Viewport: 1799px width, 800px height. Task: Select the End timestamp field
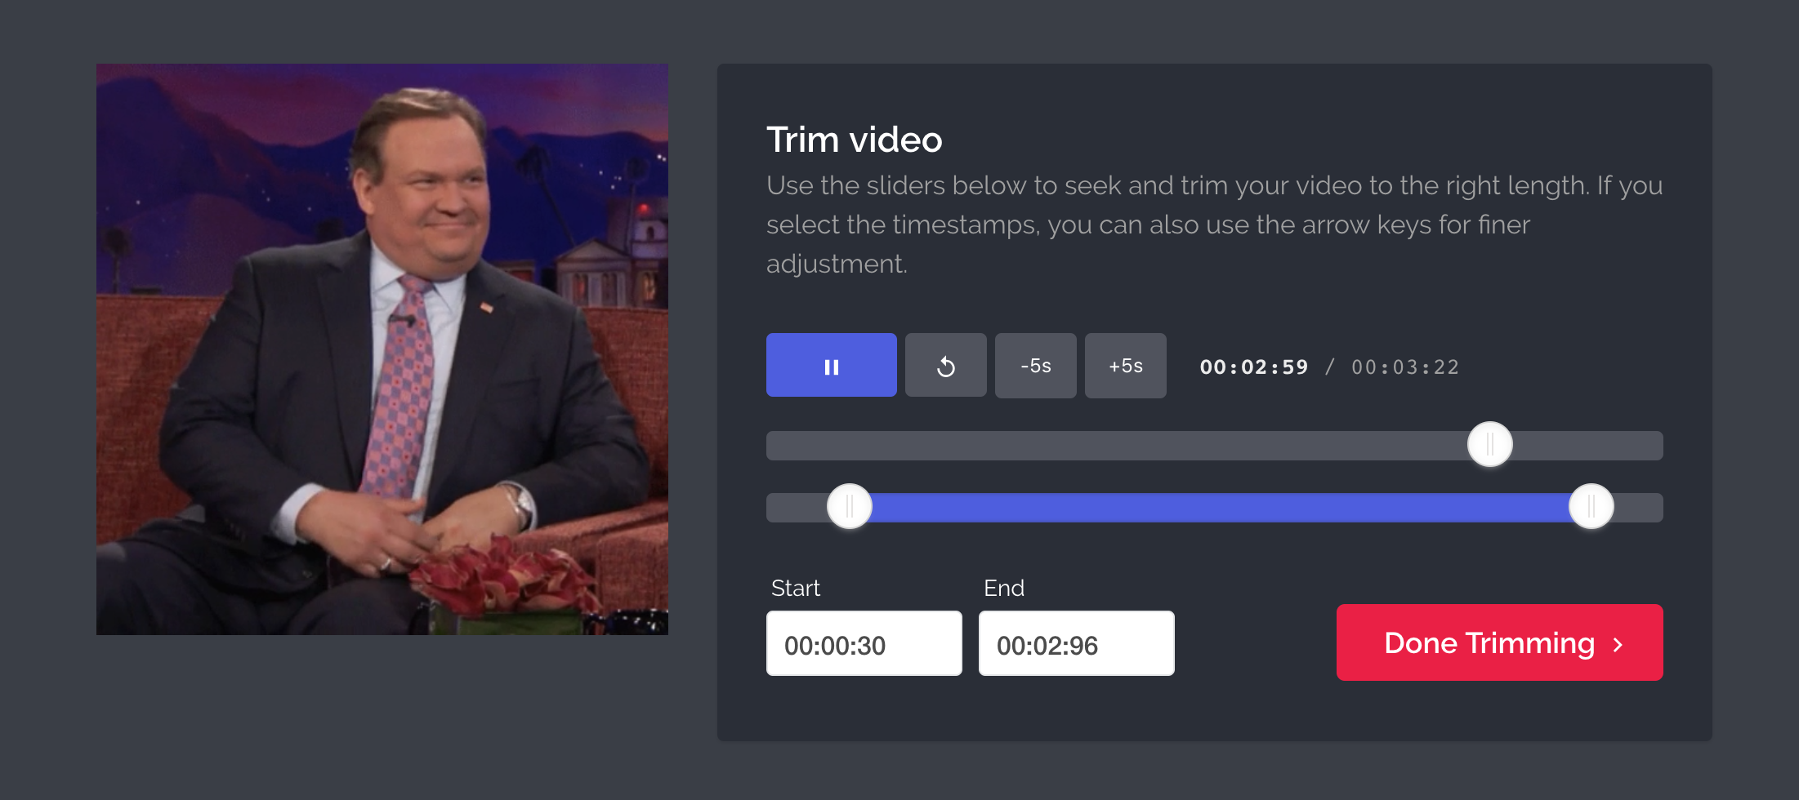pyautogui.click(x=1077, y=643)
